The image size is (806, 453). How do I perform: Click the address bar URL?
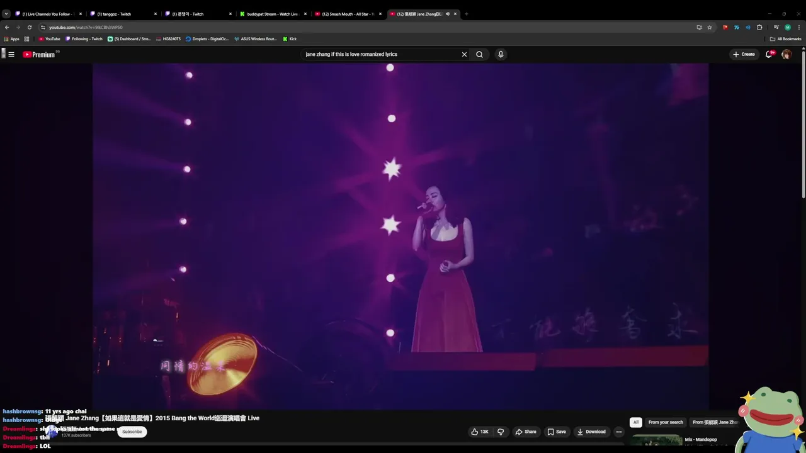(x=86, y=27)
